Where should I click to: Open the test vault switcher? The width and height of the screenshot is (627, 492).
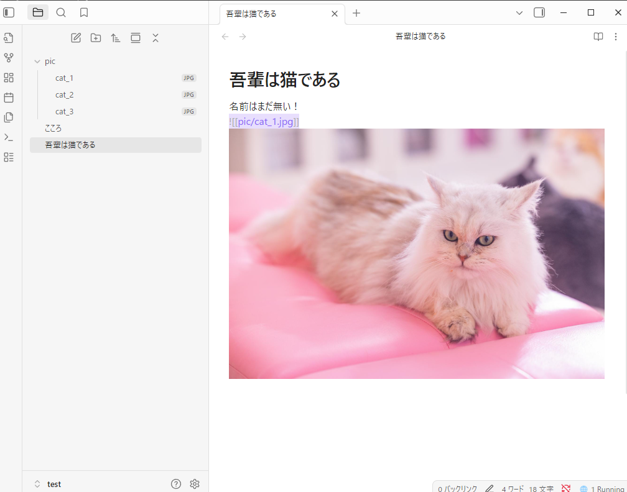coord(48,484)
